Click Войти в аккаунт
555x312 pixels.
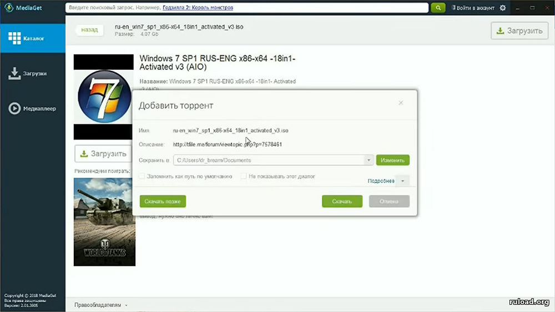(x=473, y=8)
